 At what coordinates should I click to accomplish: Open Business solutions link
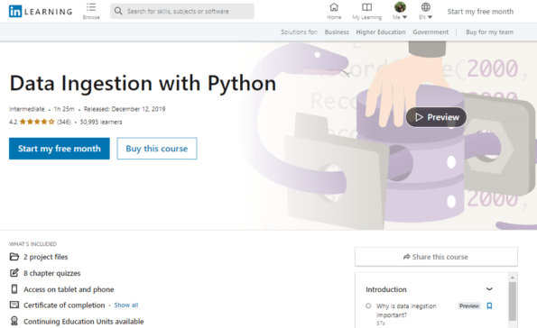[337, 32]
